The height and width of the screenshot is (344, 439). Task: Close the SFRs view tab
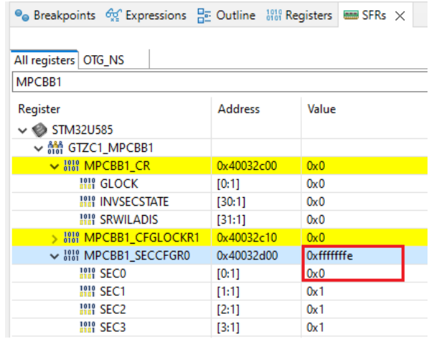[x=400, y=16]
